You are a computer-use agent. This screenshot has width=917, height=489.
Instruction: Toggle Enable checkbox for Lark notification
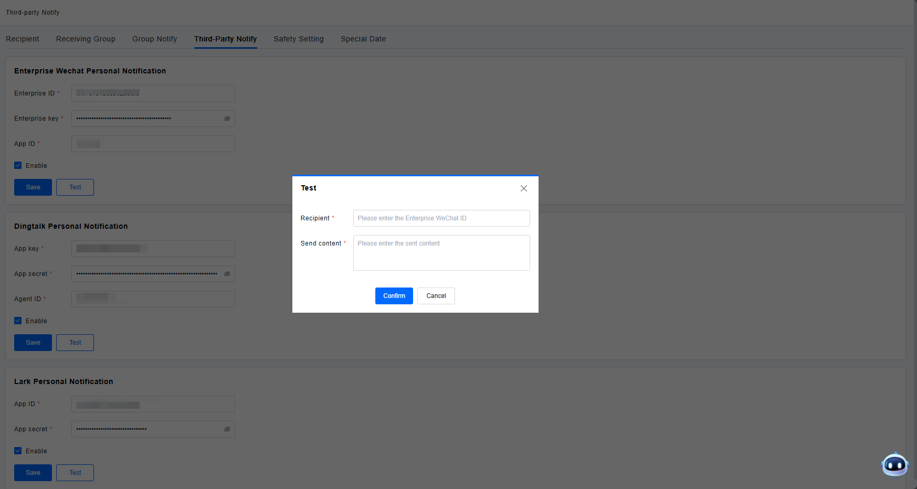coord(18,451)
